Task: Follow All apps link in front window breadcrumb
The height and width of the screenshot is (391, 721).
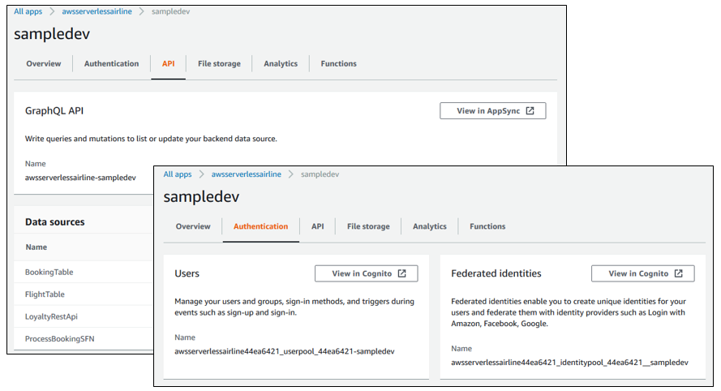Action: click(178, 174)
